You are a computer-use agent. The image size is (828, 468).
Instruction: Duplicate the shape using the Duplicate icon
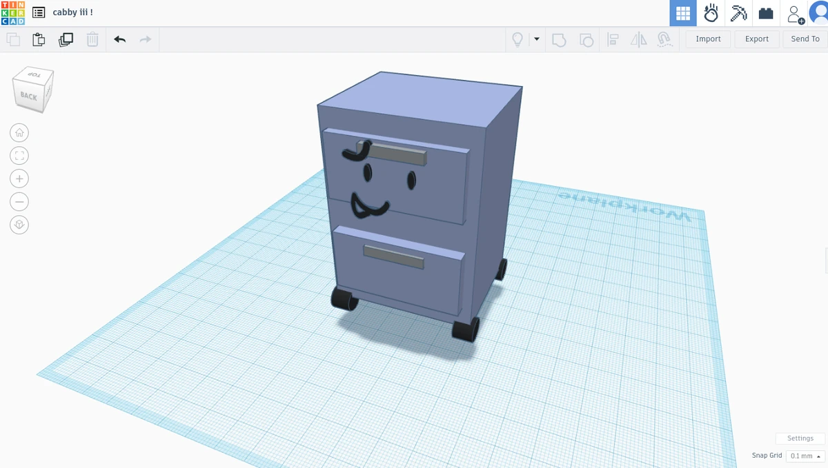pyautogui.click(x=66, y=39)
